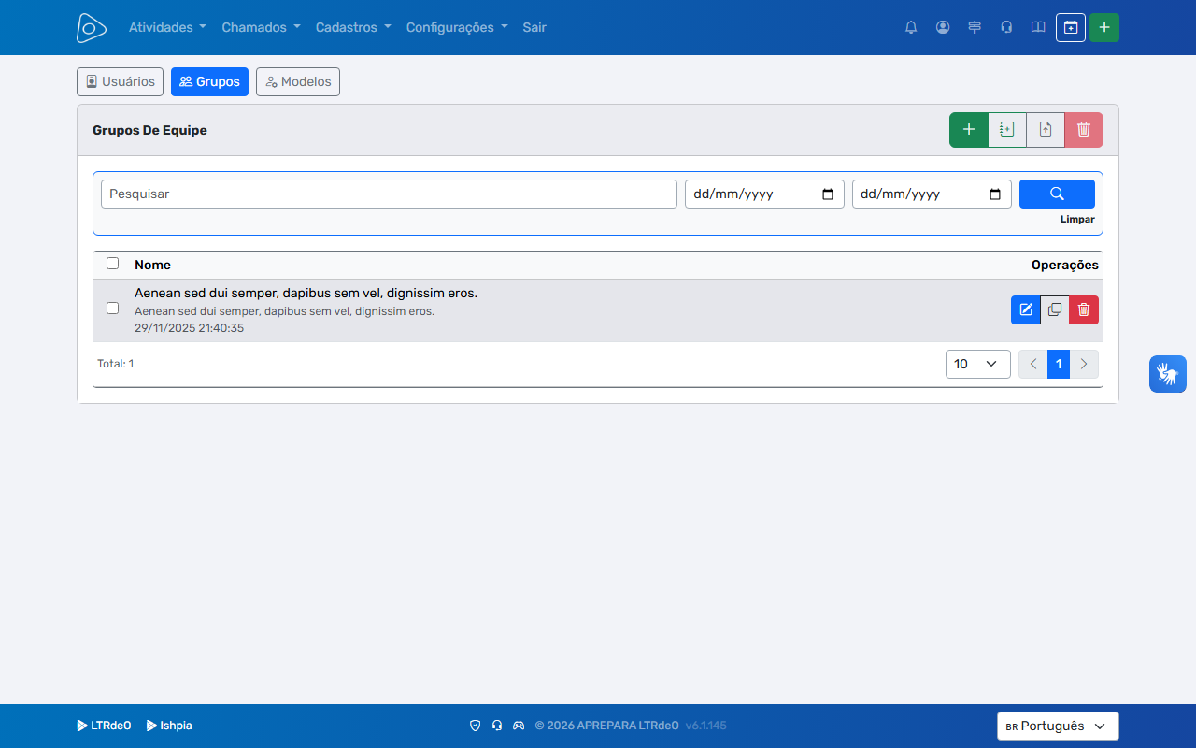Screen dimensions: 1196x748
Task: Click the © 2026 APREPARA LTRdeO text
Action: point(606,726)
